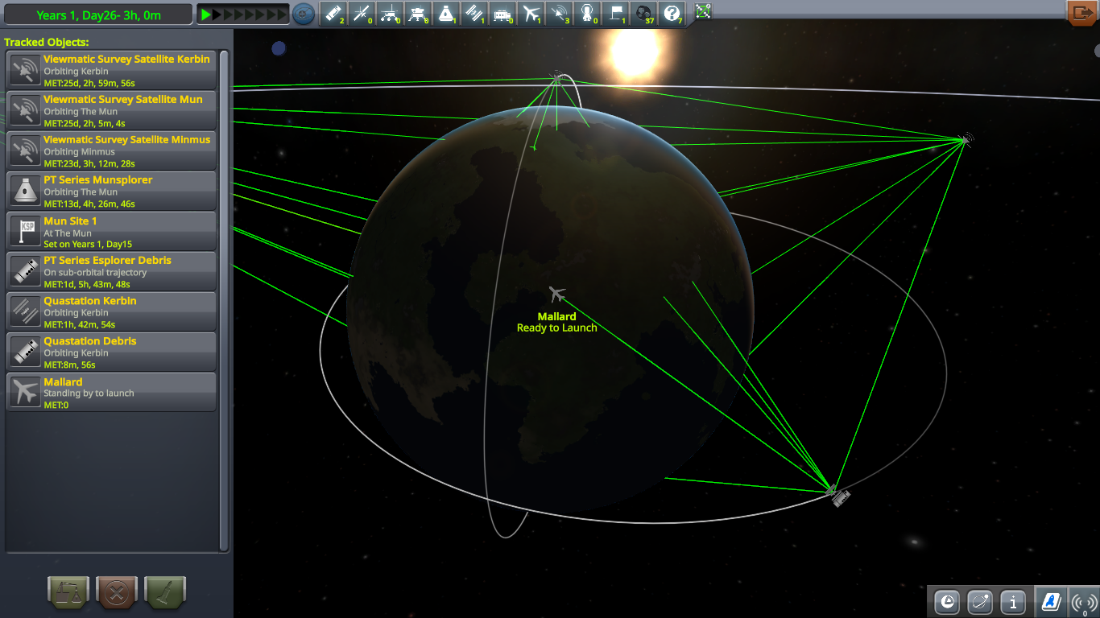Fly the selected vessel with the green button
This screenshot has height=618, width=1100.
pos(164,592)
